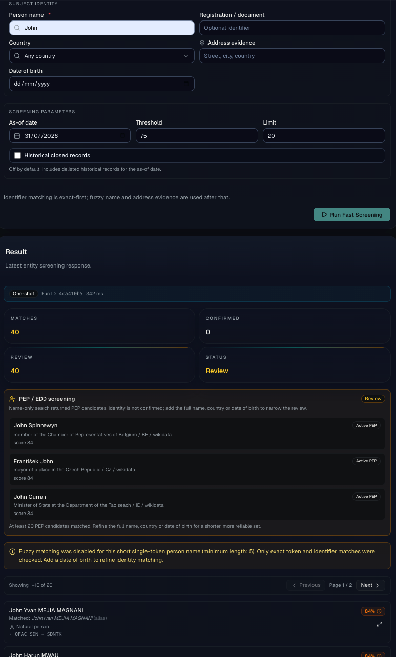
Task: Click the MATCHES value 40
Action: [x=15, y=332]
